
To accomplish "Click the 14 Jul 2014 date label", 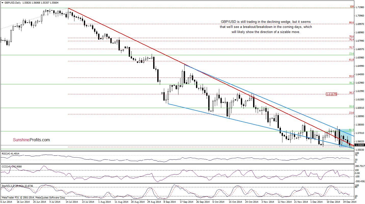I will (x=72, y=202).
